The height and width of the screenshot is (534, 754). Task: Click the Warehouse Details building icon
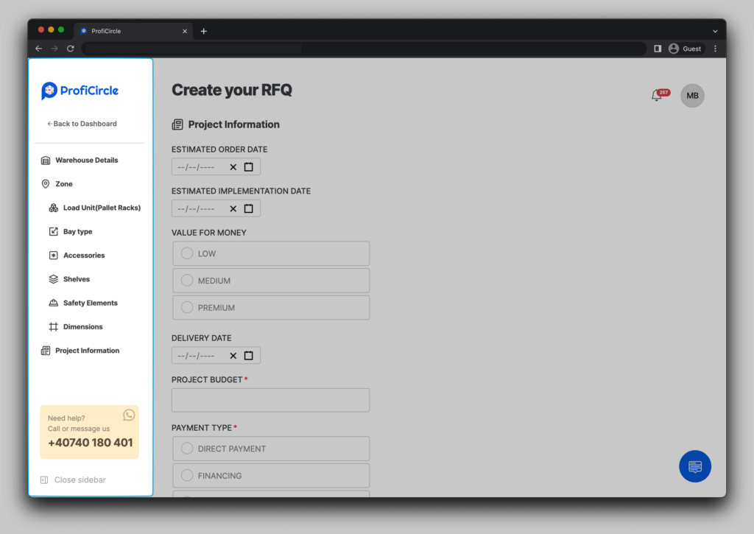(46, 161)
